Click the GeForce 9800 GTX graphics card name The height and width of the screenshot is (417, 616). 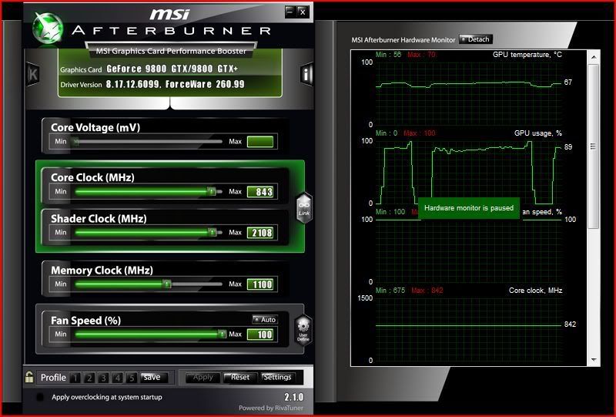172,69
